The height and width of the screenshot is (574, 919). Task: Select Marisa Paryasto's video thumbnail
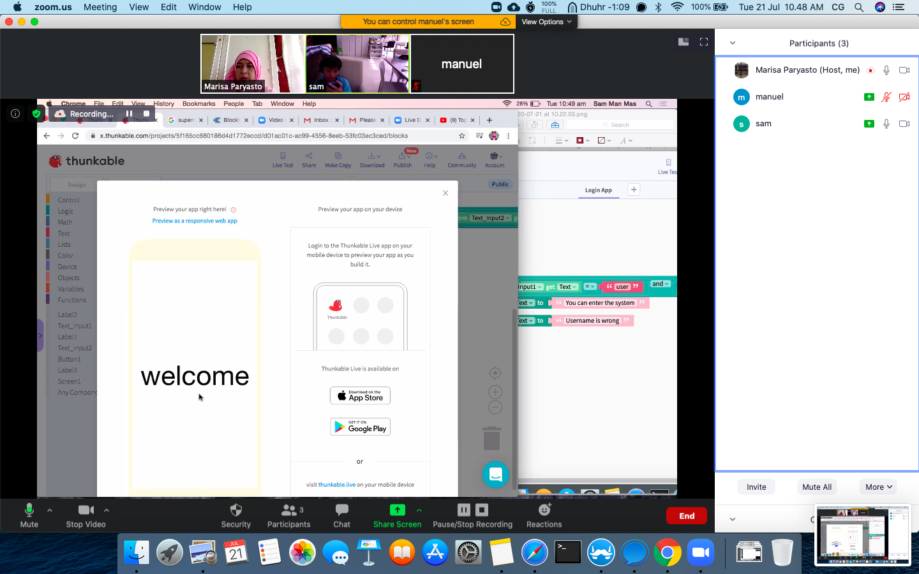[253, 64]
